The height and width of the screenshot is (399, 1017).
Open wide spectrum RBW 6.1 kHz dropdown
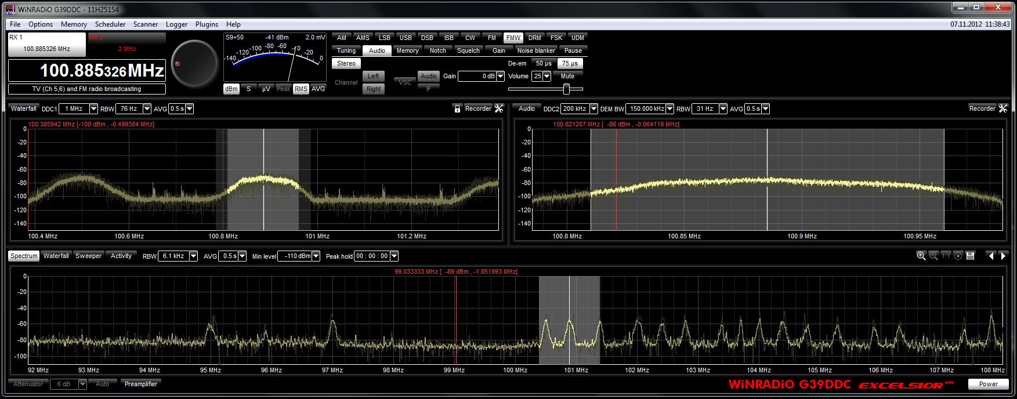[193, 256]
